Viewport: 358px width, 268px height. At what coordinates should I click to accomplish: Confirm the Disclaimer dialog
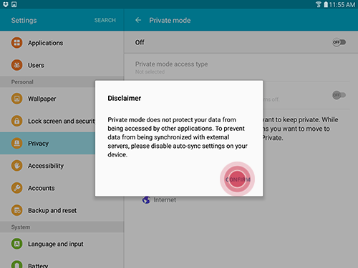pyautogui.click(x=238, y=179)
